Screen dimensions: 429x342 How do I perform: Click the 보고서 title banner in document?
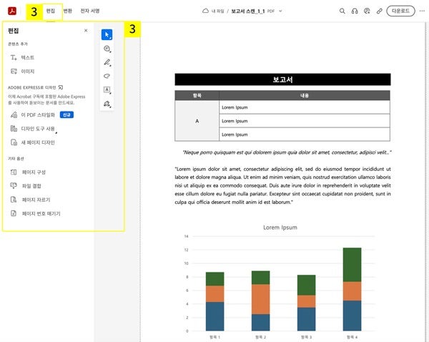click(282, 79)
